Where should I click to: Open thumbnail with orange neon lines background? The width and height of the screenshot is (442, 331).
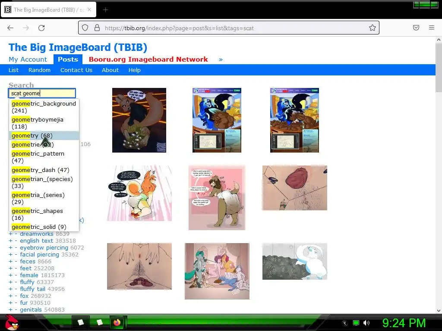point(139,120)
